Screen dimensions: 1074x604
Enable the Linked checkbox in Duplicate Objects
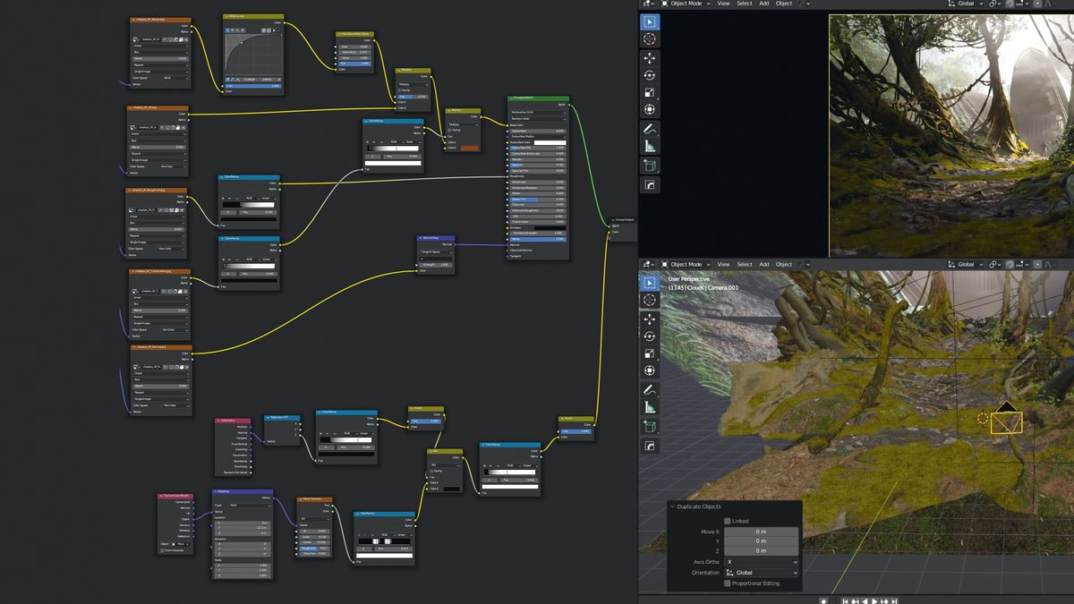tap(728, 521)
